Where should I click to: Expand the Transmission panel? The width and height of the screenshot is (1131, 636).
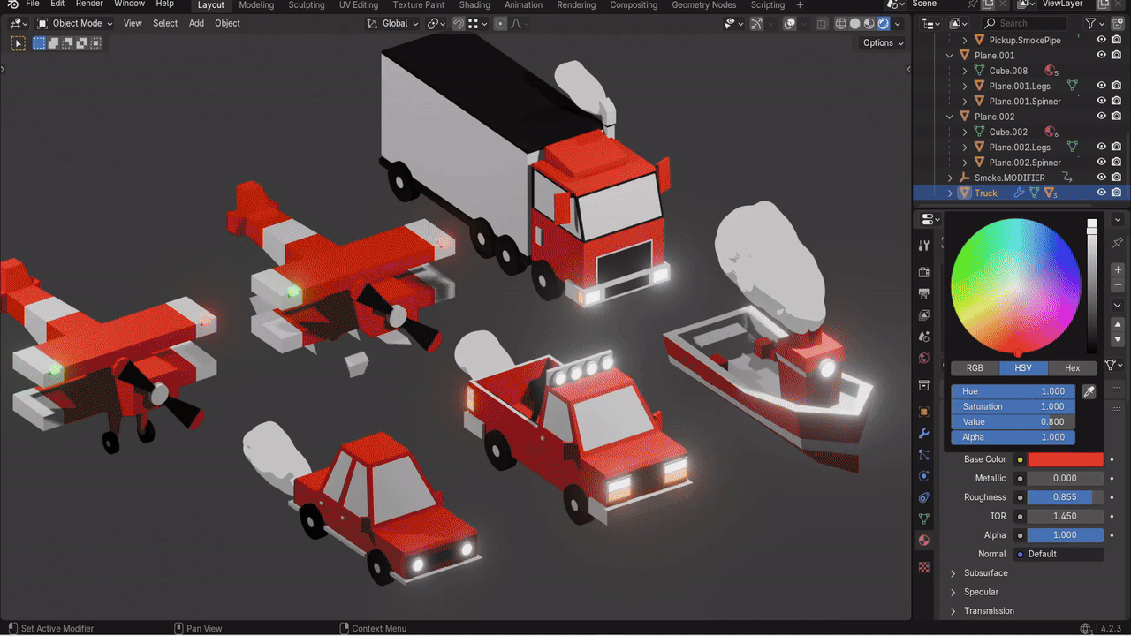point(953,611)
